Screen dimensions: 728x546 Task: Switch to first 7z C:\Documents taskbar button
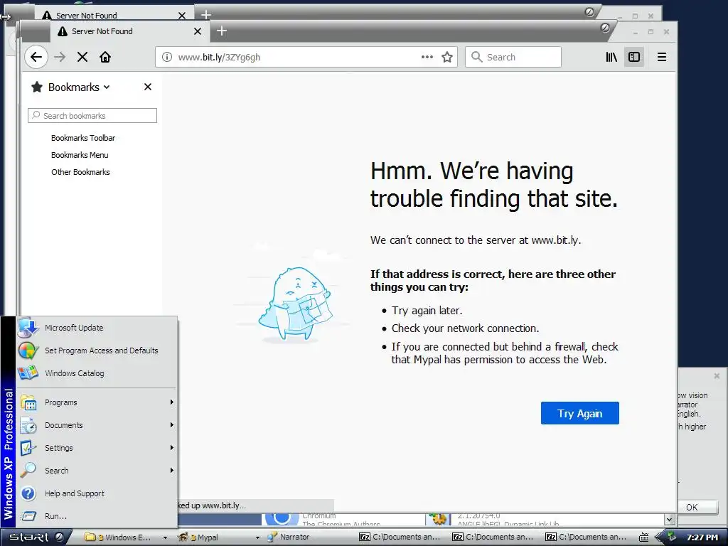(x=402, y=537)
